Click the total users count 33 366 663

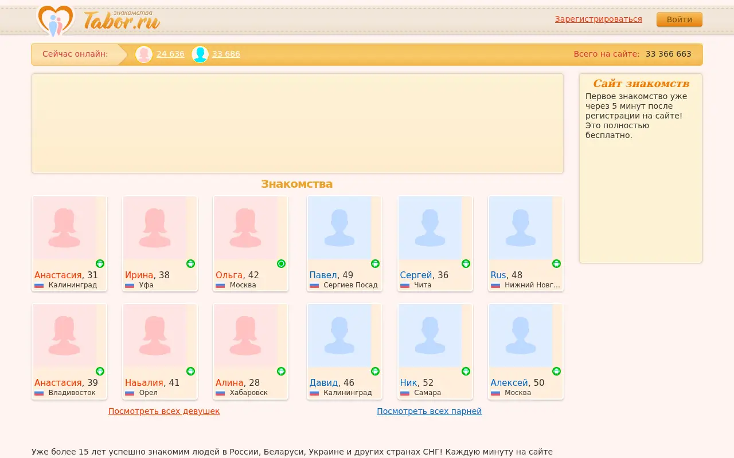point(669,54)
